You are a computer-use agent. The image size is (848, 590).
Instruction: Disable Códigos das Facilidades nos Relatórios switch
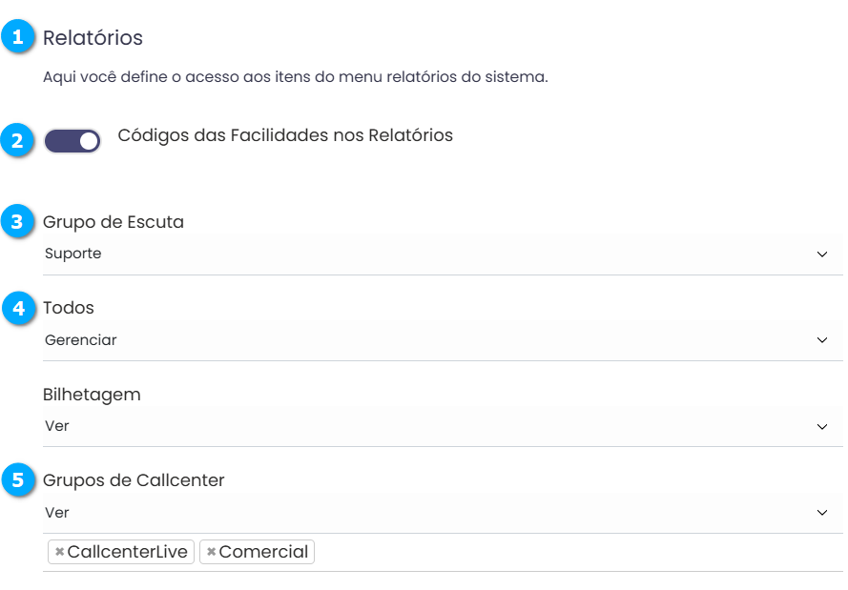click(x=72, y=141)
